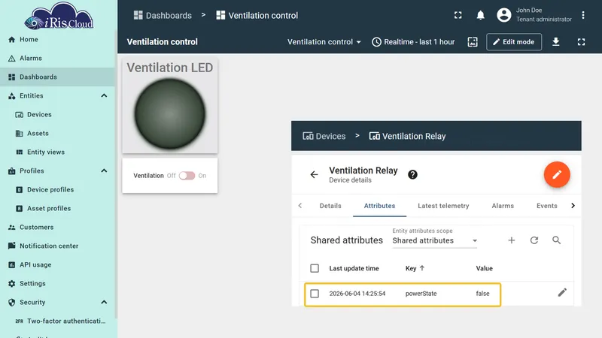Open Realtime - last 1 hour timewindow

[413, 42]
